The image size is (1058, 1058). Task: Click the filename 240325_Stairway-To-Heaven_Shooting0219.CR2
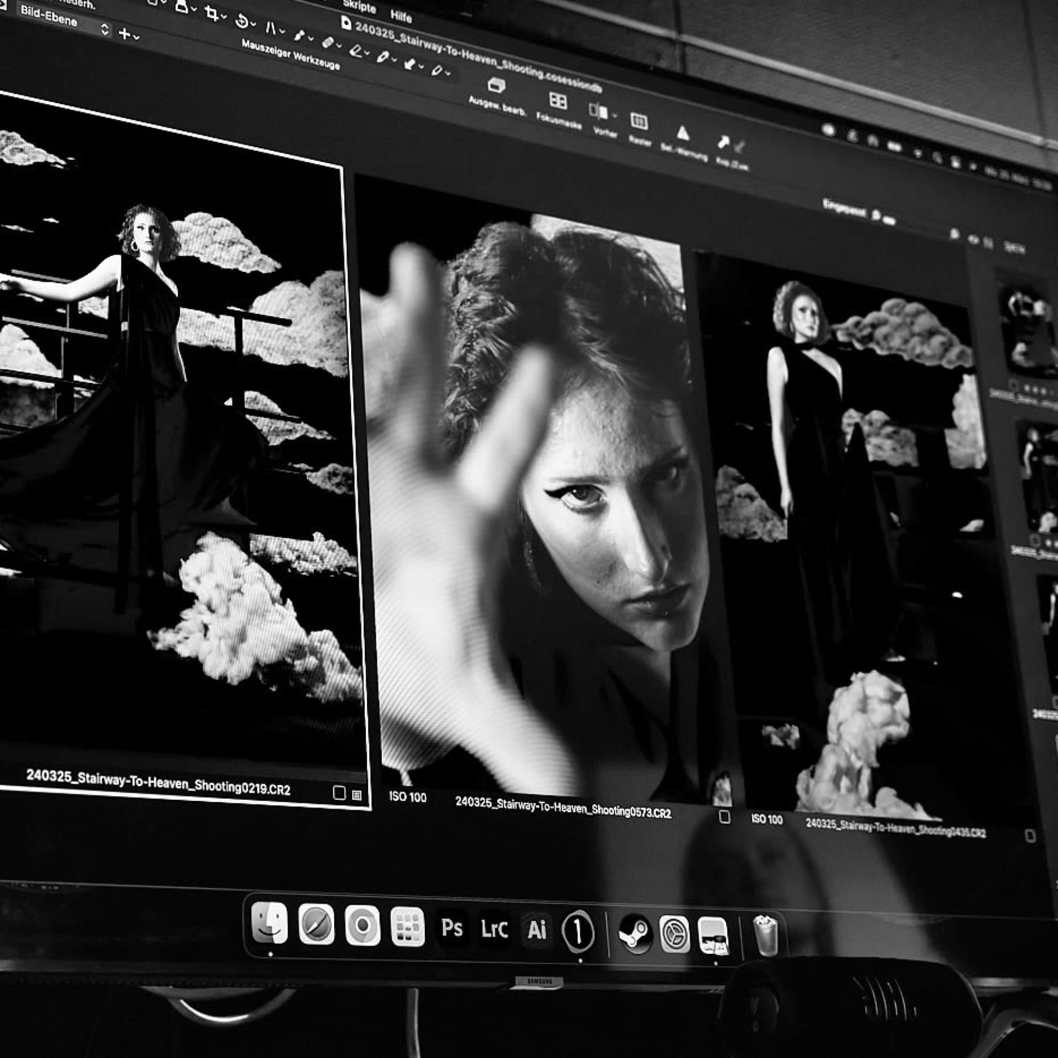[x=158, y=782]
